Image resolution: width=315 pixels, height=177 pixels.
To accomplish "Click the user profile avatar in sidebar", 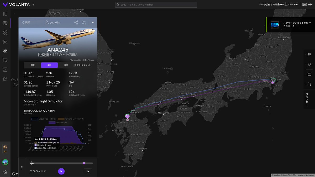I will pos(5,162).
